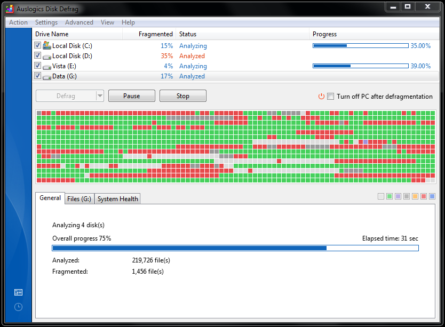
Task: Switch to the General tab
Action: tap(50, 198)
